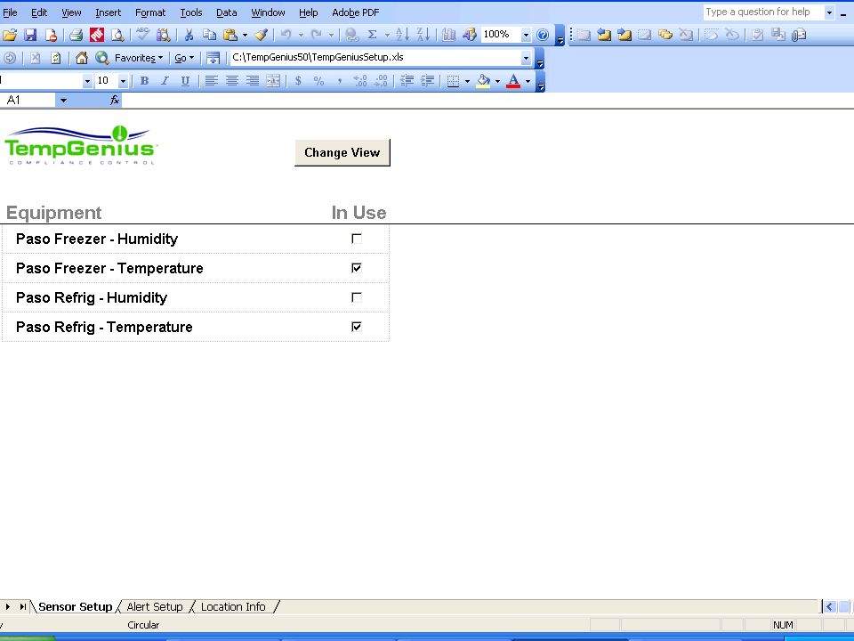Open the File menu
This screenshot has width=854, height=641.
point(11,12)
